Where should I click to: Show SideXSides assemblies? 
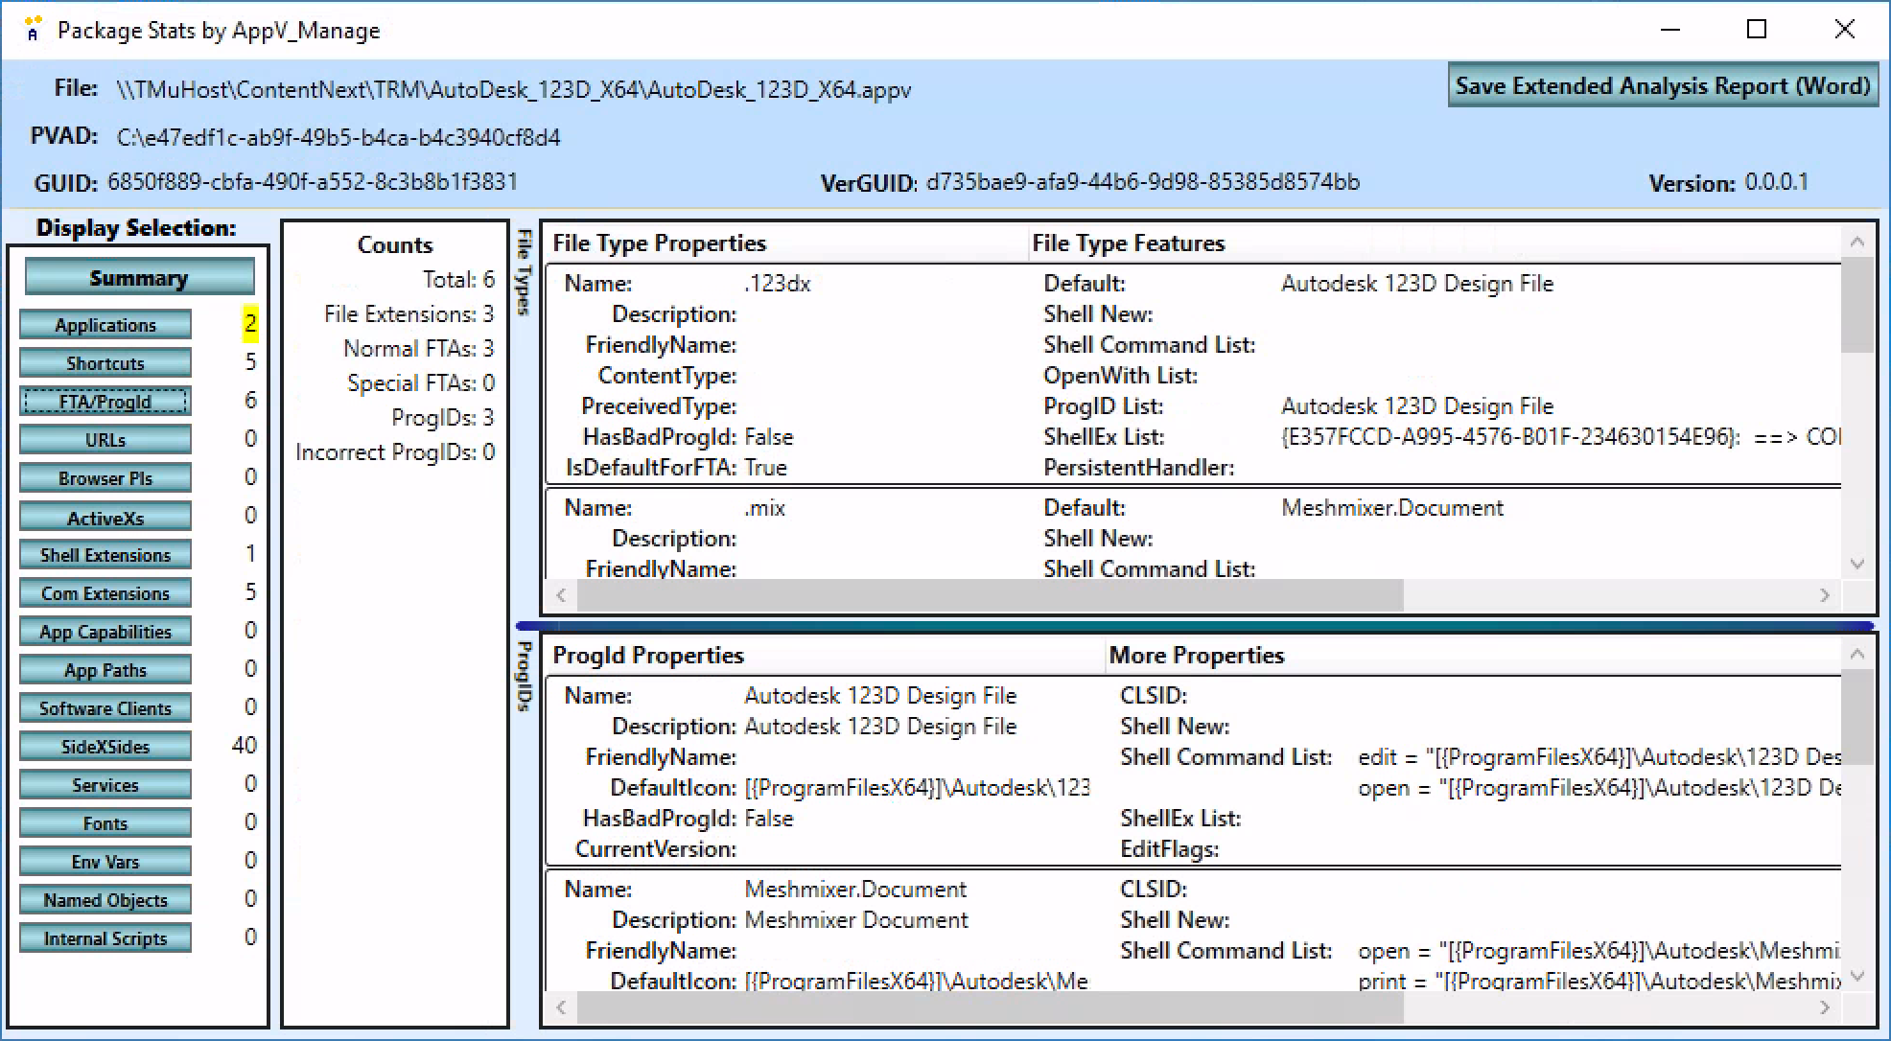[105, 747]
